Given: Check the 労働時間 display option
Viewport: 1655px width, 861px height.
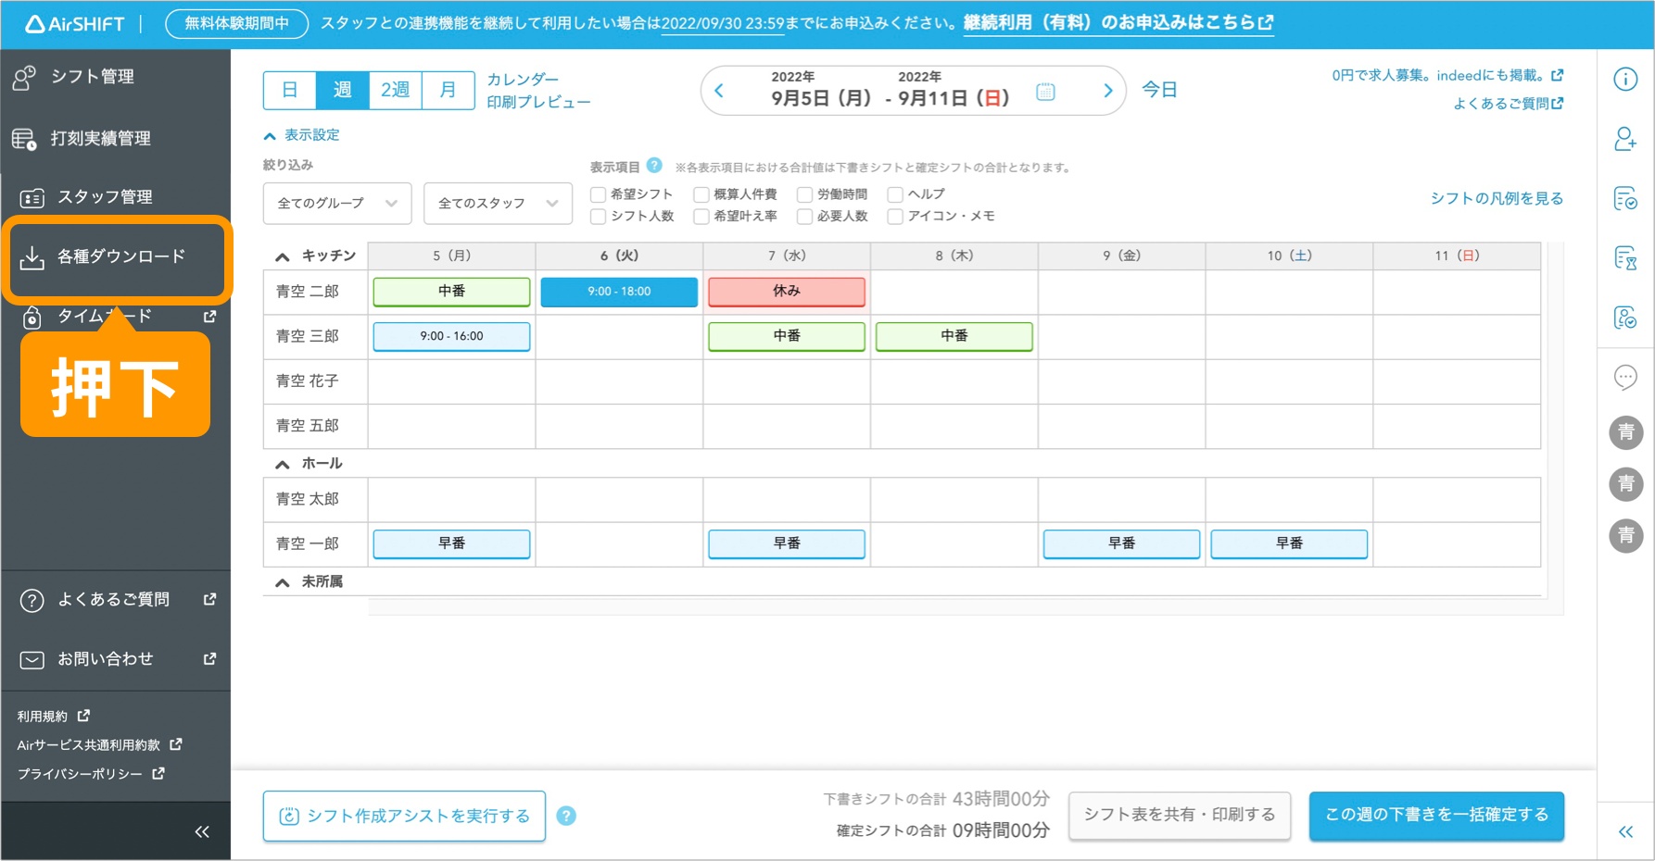Looking at the screenshot, I should click(803, 193).
